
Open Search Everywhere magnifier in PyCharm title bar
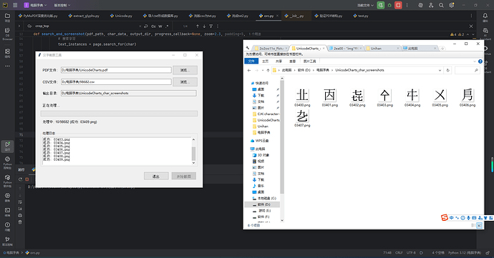442,5
